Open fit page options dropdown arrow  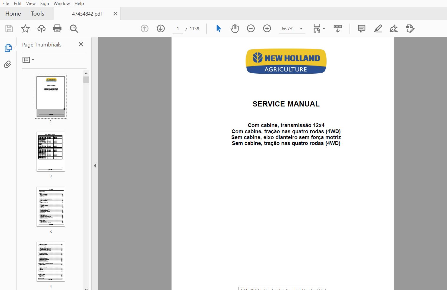tap(324, 29)
